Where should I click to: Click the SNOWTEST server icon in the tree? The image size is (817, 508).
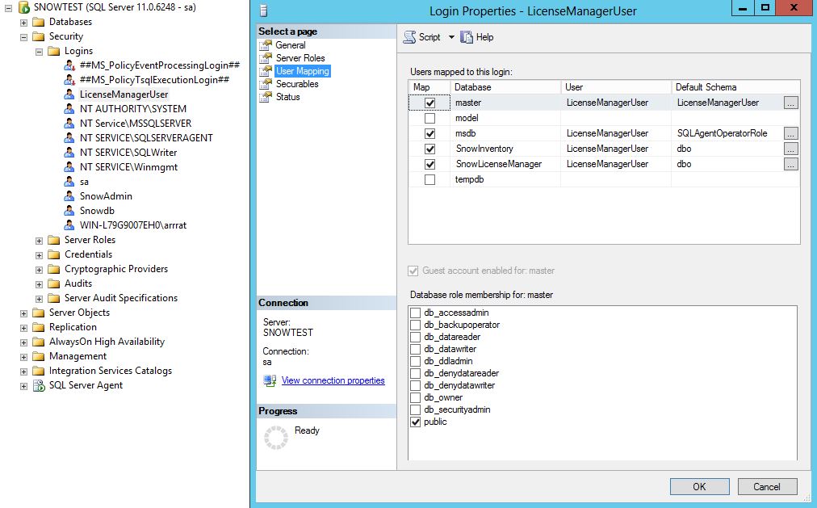pos(24,7)
